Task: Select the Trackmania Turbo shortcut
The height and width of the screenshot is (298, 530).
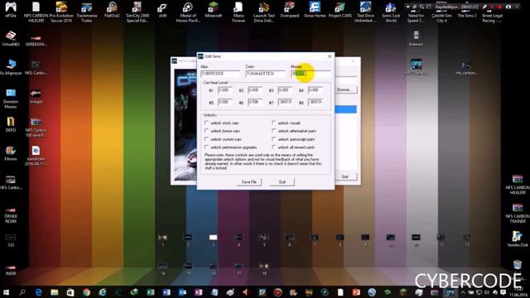Action: point(86,12)
